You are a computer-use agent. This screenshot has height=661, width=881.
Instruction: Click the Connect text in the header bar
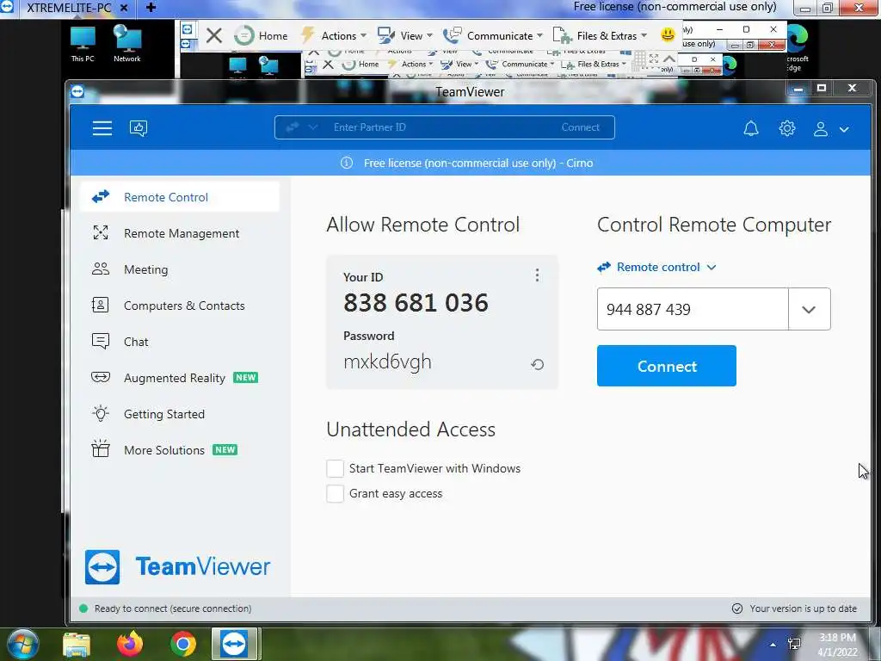click(580, 127)
